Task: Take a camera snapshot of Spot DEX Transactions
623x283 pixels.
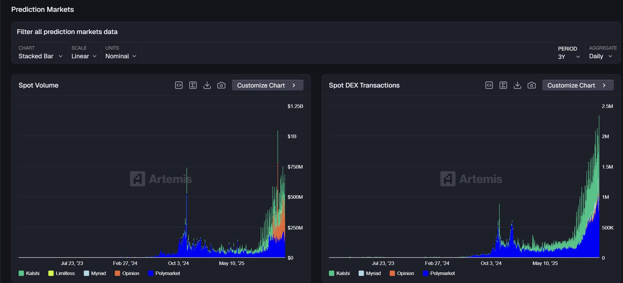Action: (x=532, y=85)
